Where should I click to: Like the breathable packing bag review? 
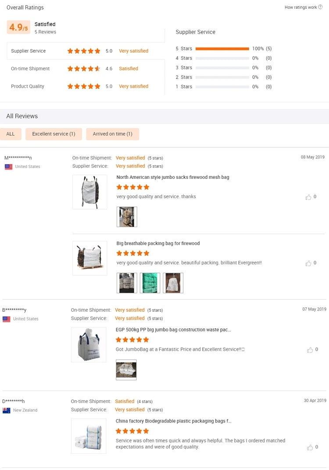(308, 263)
